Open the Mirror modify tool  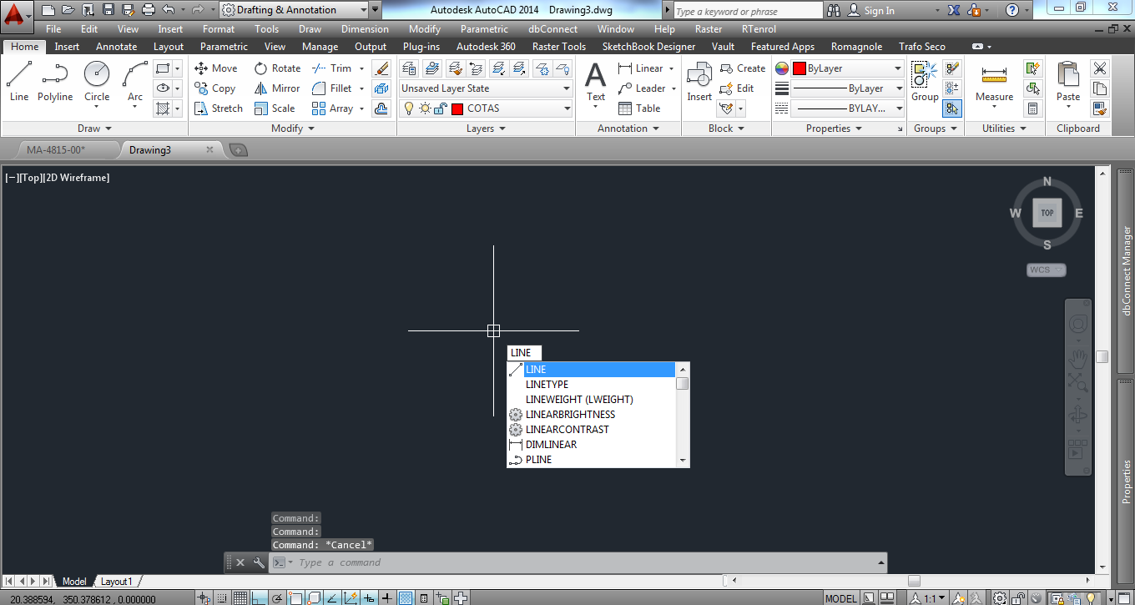coord(276,88)
